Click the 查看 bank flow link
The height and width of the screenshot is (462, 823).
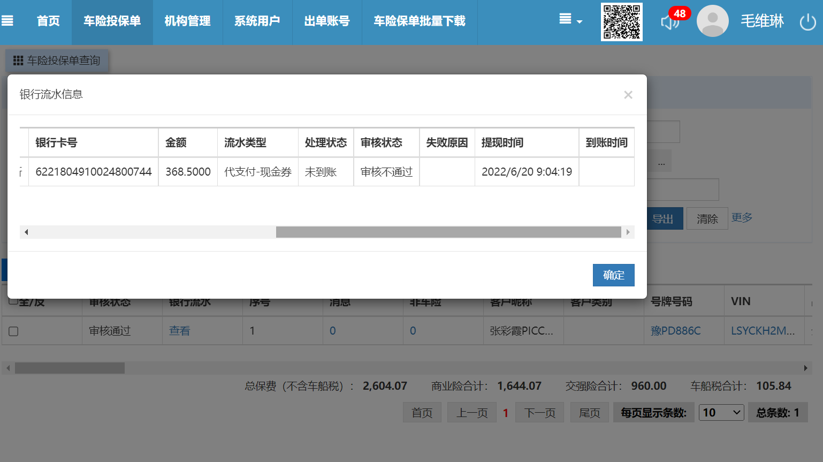pos(179,331)
